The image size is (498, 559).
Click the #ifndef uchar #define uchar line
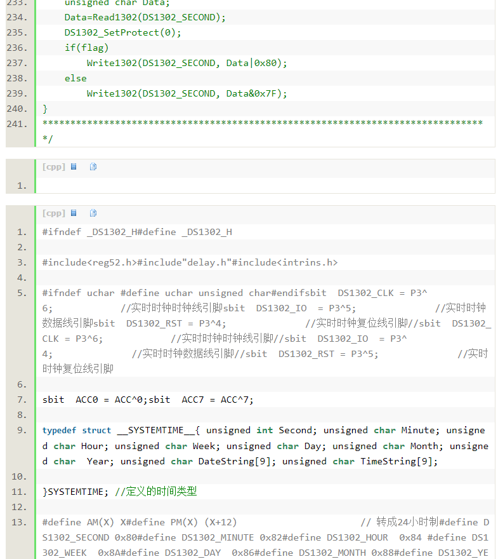(x=235, y=293)
